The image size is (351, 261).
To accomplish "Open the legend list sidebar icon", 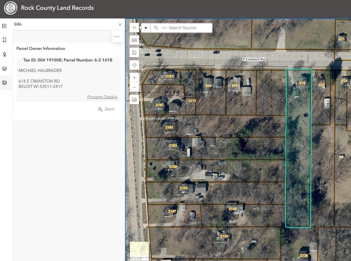I will click(4, 26).
